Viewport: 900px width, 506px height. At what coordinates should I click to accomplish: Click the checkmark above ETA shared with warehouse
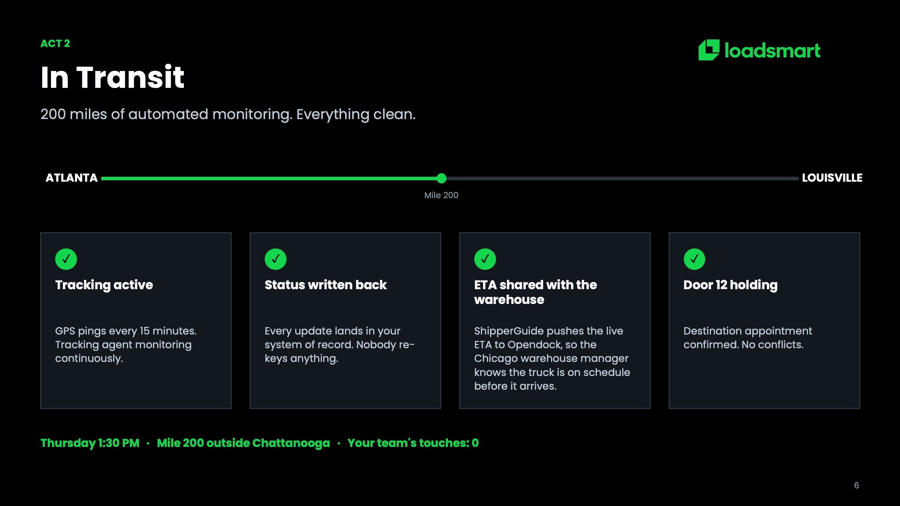(485, 259)
